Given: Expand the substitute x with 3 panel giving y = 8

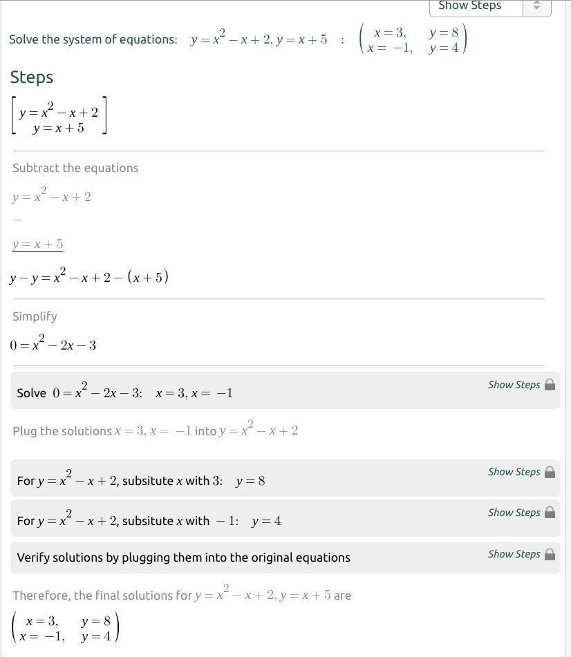Looking at the screenshot, I should pyautogui.click(x=285, y=478).
